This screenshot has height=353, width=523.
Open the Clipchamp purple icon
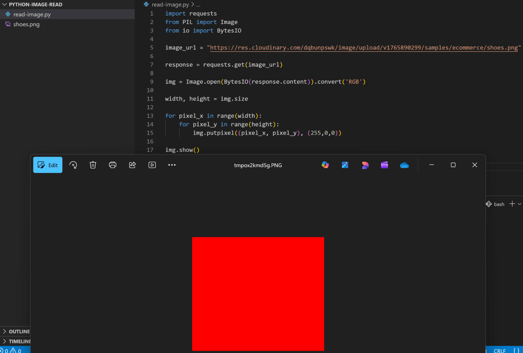[384, 165]
